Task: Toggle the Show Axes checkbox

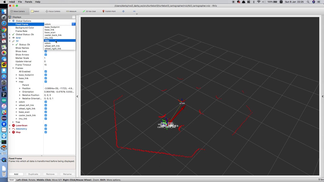Action: tap(46, 51)
